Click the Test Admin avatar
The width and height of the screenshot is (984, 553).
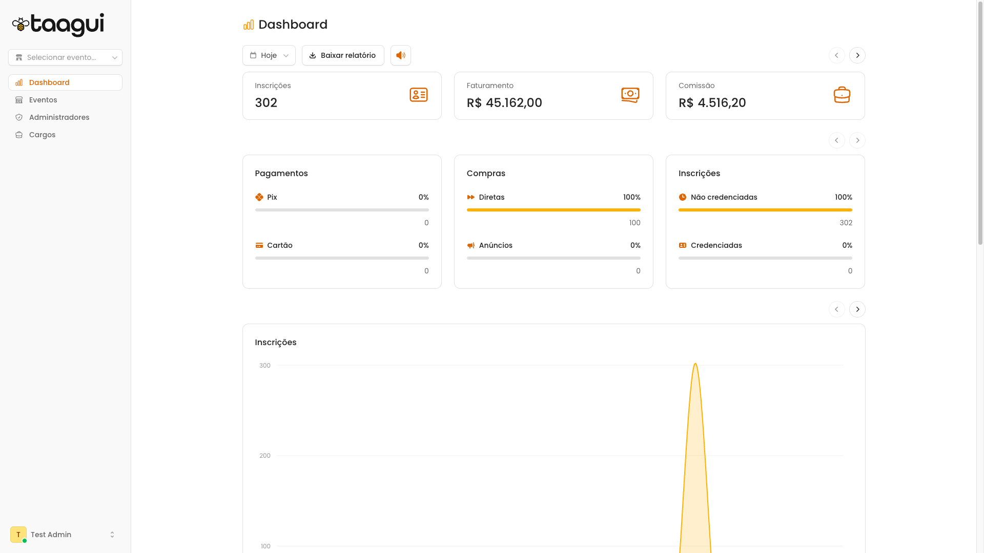pyautogui.click(x=18, y=535)
